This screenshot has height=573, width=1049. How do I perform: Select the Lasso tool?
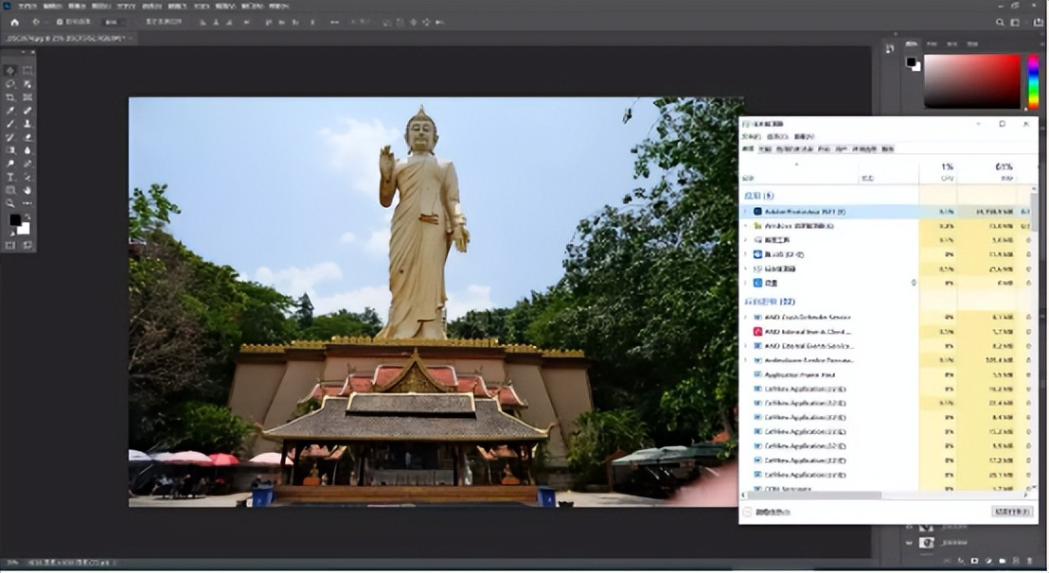[10, 83]
